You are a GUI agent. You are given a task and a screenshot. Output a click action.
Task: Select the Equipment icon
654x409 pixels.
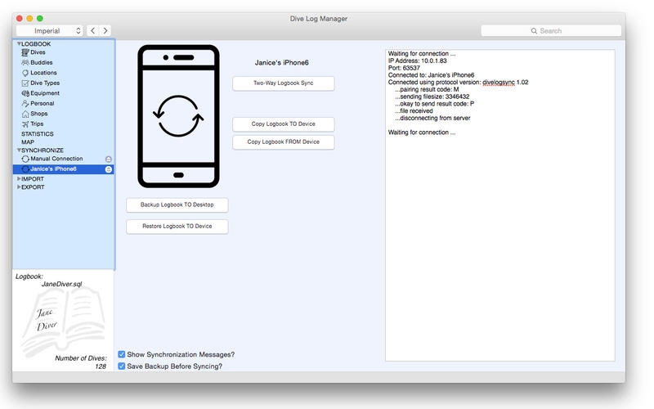point(25,93)
